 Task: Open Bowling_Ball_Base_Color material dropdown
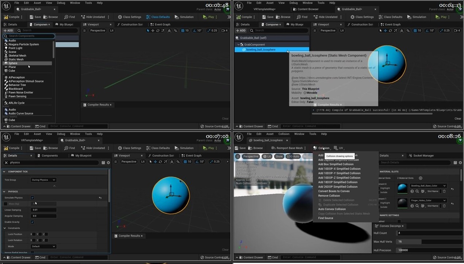[x=428, y=186]
